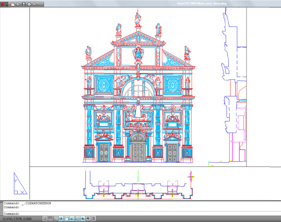The image size is (281, 222).
Task: Open the AutoCAD application menu button
Action: pyautogui.click(x=4, y=4)
